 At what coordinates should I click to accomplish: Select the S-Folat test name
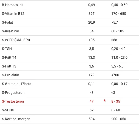(7, 22)
